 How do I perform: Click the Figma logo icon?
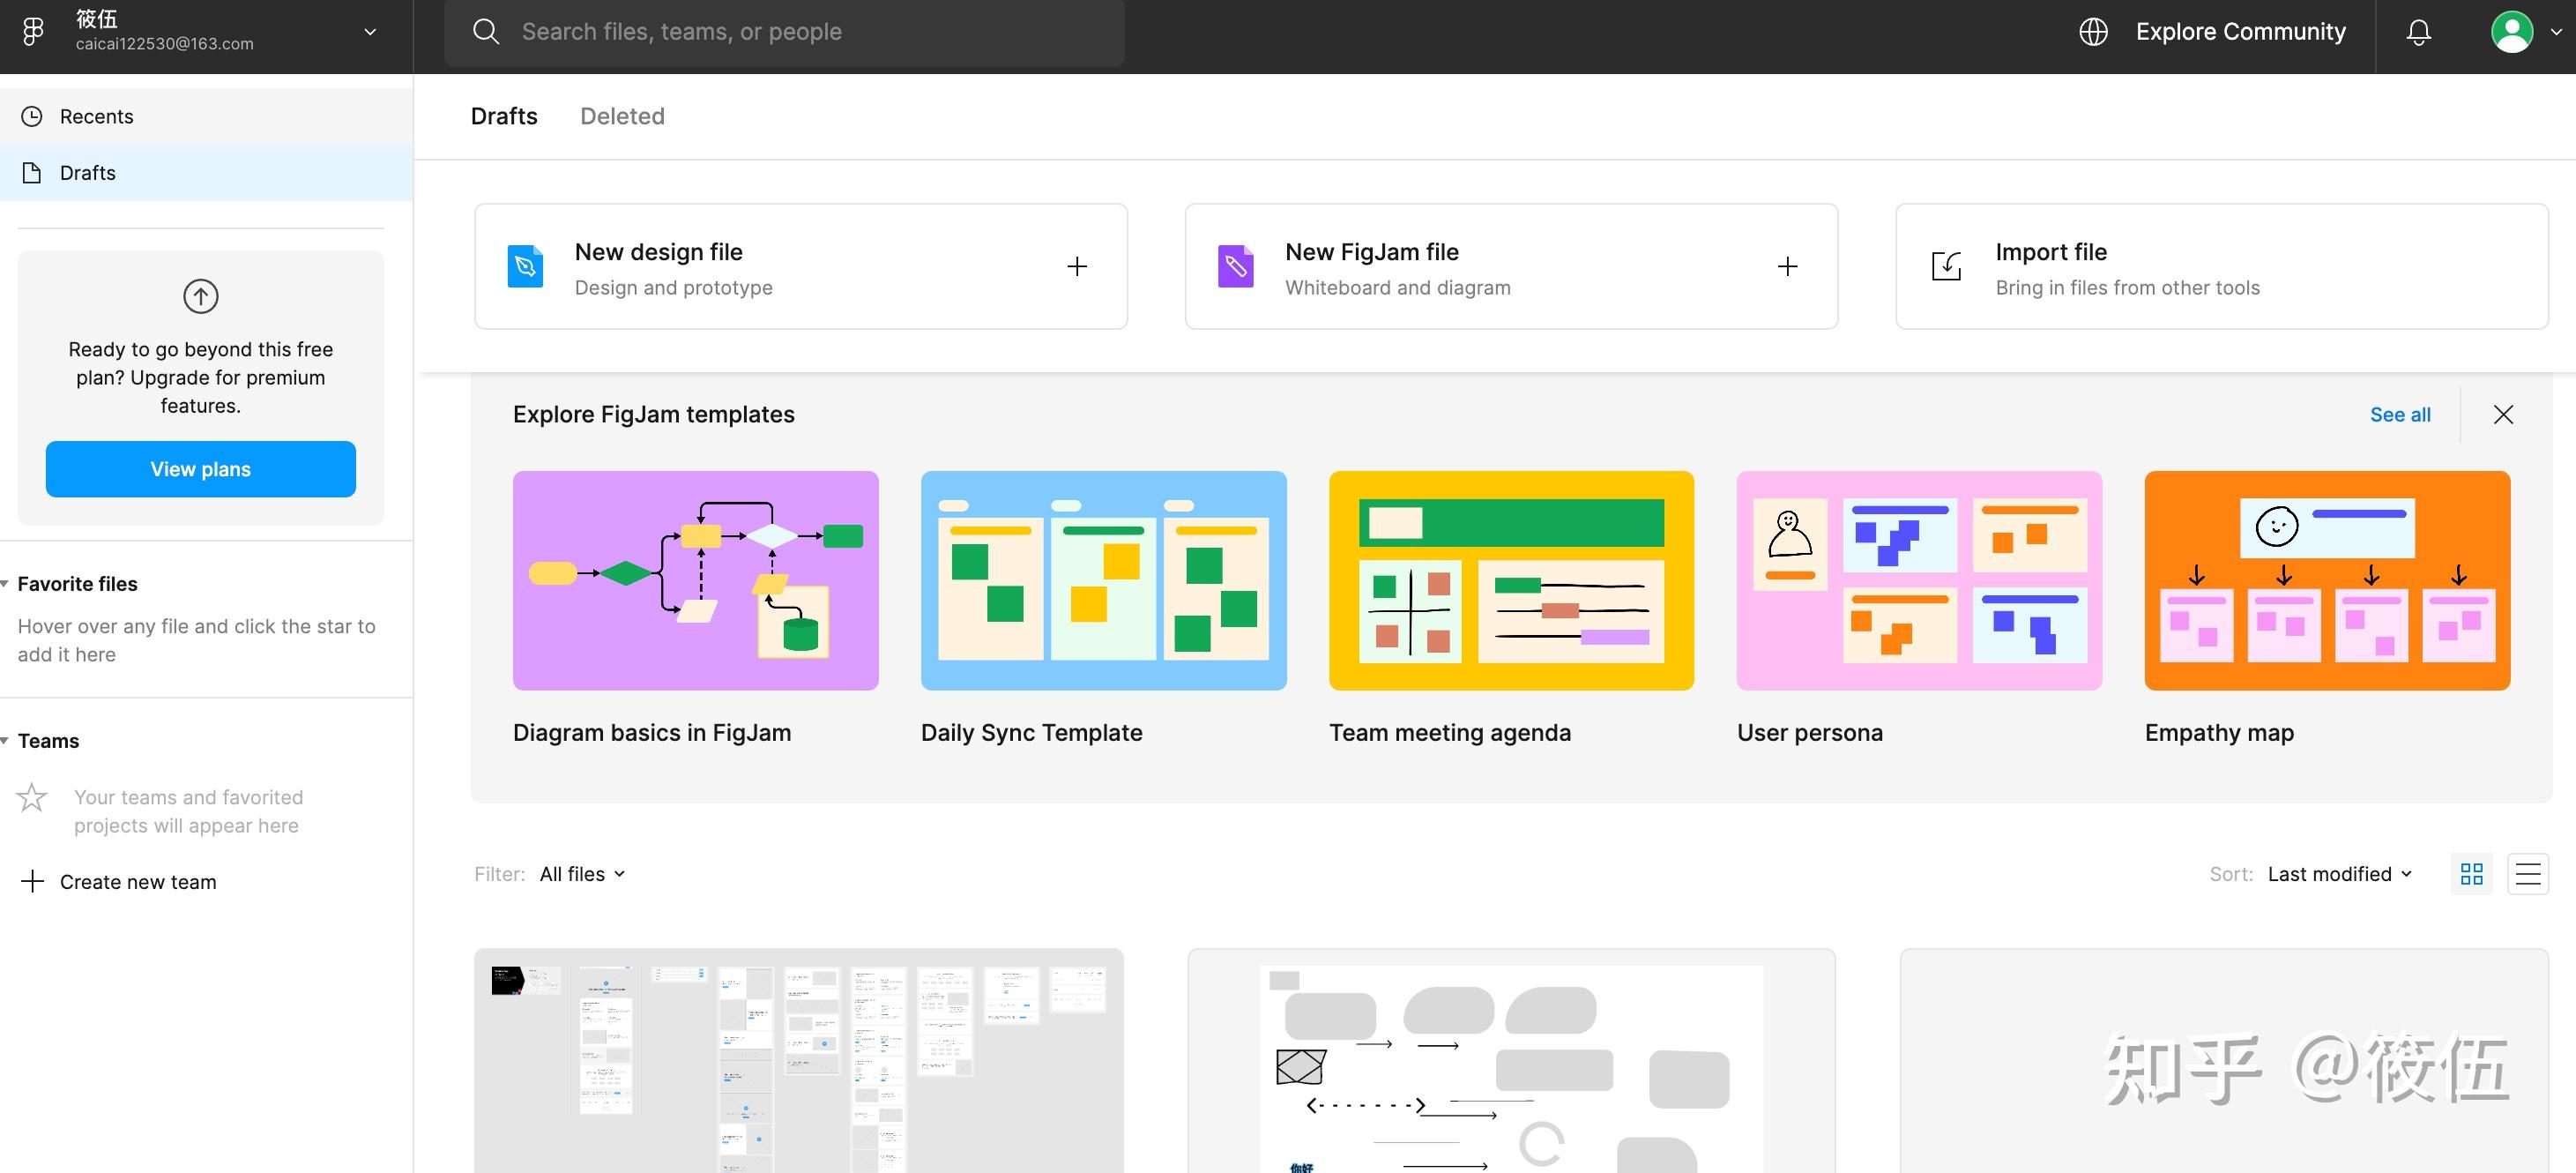tap(33, 31)
